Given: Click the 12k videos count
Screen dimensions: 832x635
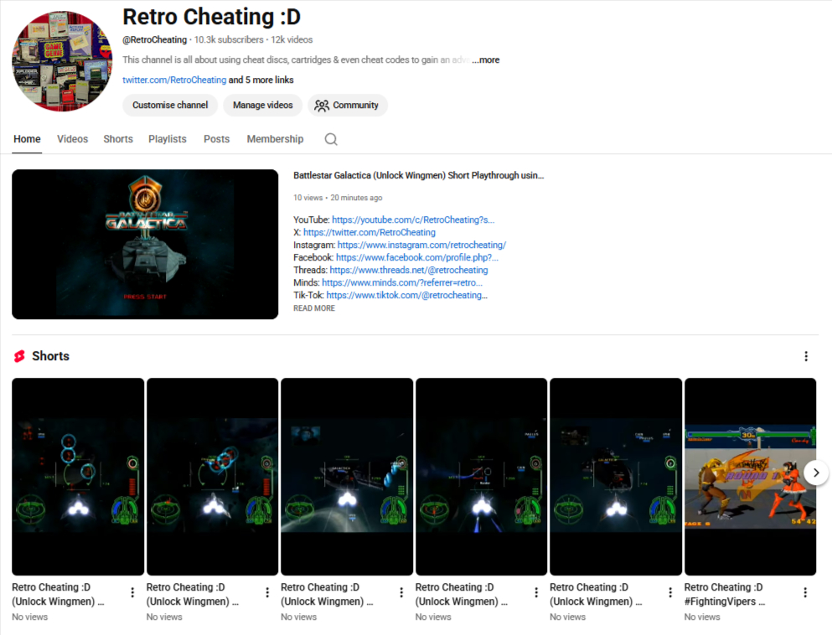Looking at the screenshot, I should tap(292, 39).
